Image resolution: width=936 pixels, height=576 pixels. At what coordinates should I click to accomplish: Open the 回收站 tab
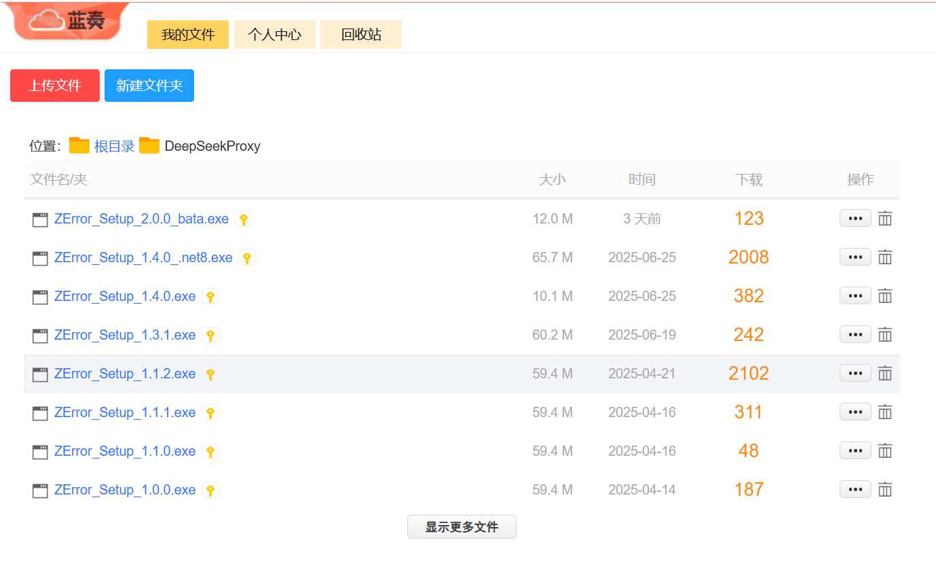[361, 35]
